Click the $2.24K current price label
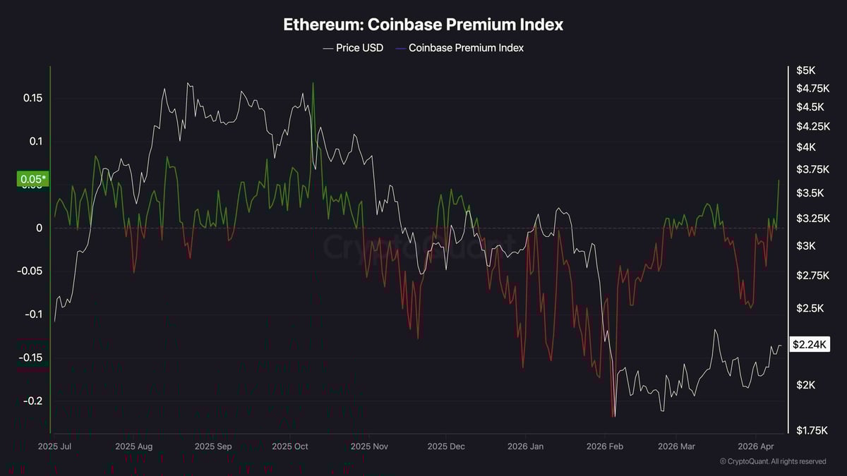 810,344
